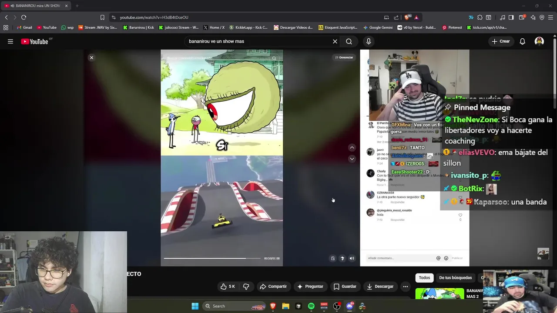This screenshot has width=557, height=313.
Task: Open the recommended Regular Show video thumbnail
Action: [440, 294]
